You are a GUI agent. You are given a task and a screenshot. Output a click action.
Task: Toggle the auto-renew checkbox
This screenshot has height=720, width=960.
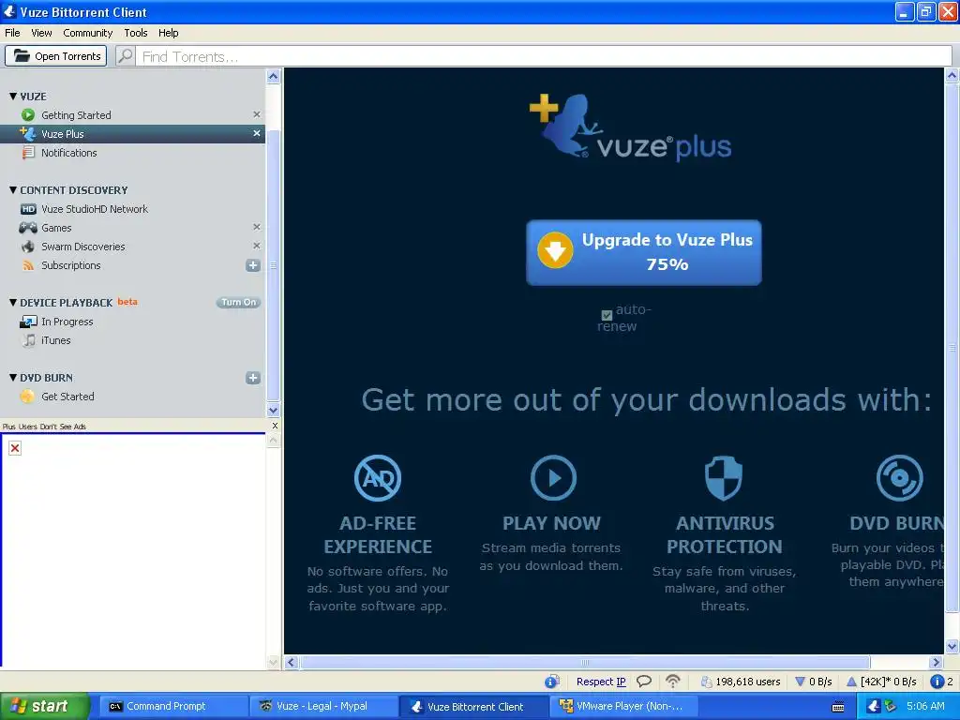[x=607, y=315]
